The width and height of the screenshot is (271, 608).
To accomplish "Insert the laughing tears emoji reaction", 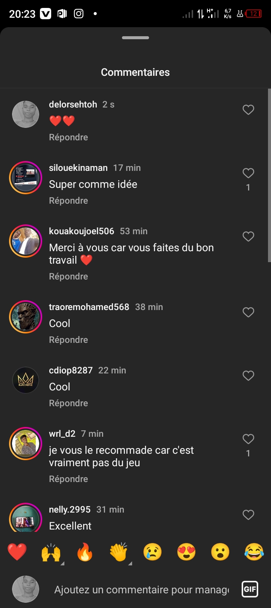I will (x=254, y=552).
